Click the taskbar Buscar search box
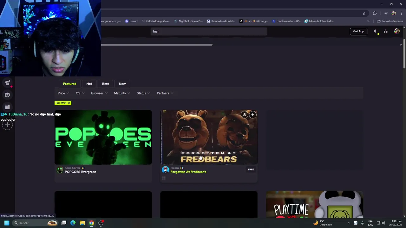The width and height of the screenshot is (406, 228). (x=36, y=223)
